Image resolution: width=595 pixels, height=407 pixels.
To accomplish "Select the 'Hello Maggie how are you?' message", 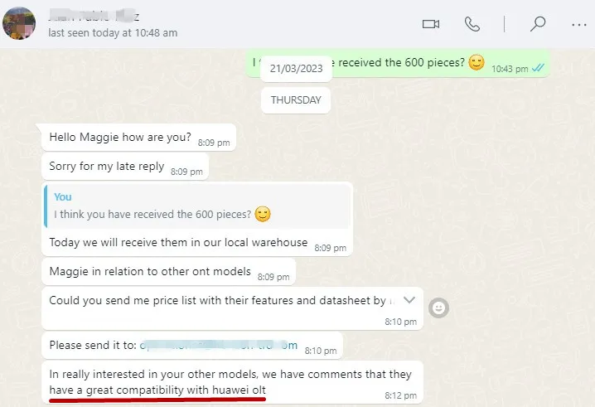I will [x=139, y=138].
